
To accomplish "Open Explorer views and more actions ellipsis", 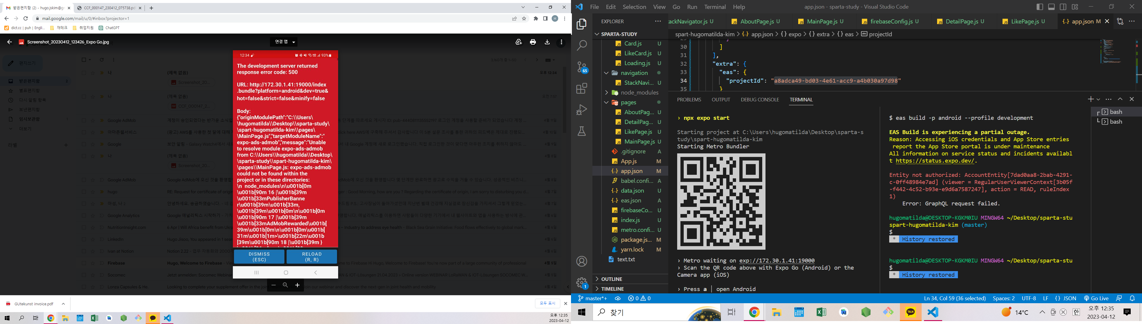I will coord(658,21).
